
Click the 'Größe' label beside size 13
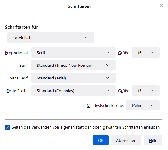pos(124,91)
